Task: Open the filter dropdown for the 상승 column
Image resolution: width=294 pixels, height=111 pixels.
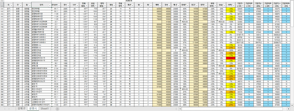Action: (225, 5)
